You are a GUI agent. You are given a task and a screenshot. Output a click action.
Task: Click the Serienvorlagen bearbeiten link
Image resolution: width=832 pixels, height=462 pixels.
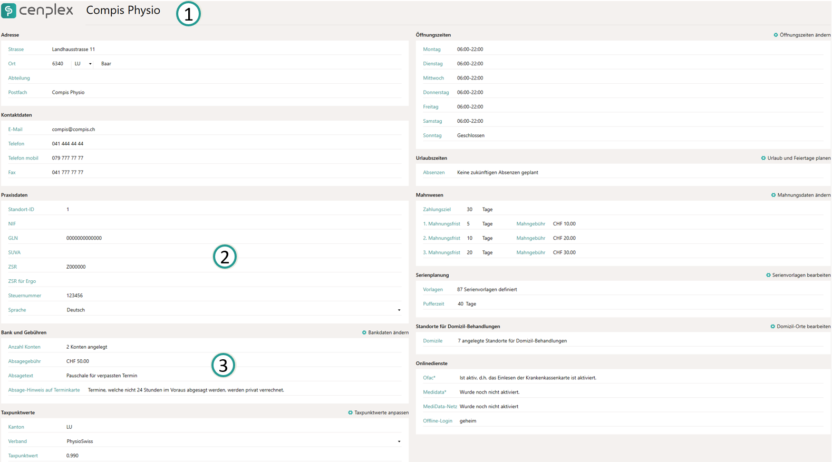[801, 276]
